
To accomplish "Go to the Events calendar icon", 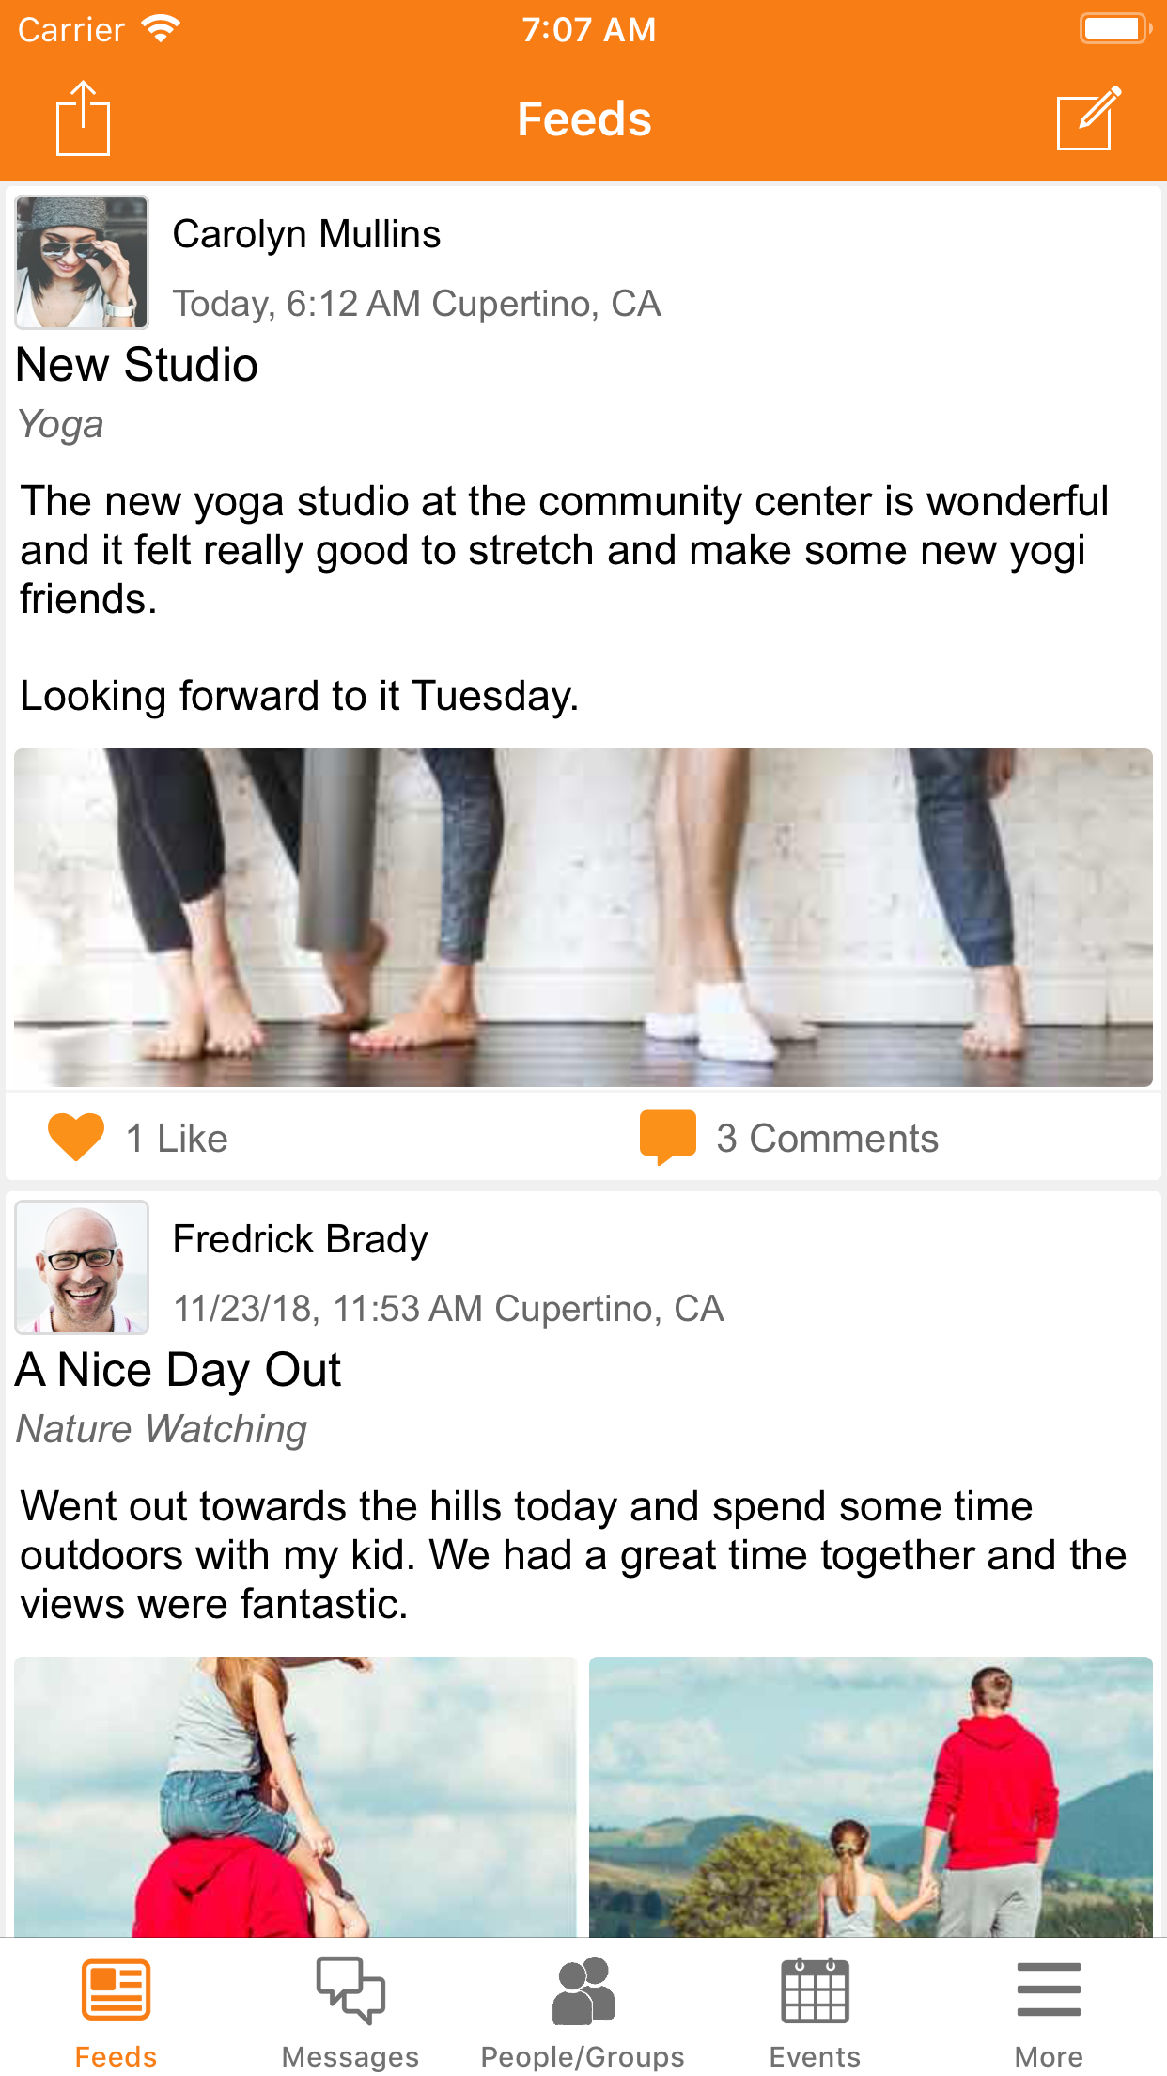I will tap(815, 1989).
